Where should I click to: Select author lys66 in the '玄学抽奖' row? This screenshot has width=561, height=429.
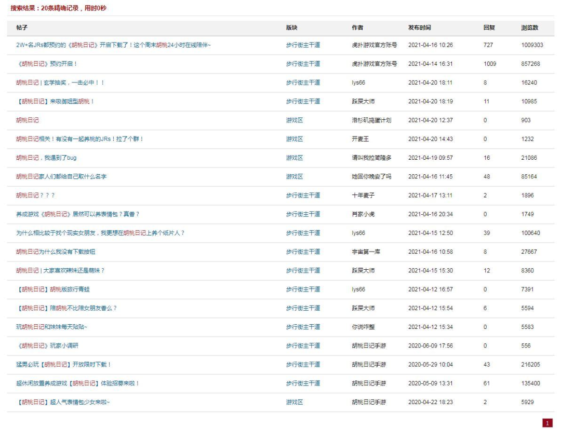pos(358,82)
